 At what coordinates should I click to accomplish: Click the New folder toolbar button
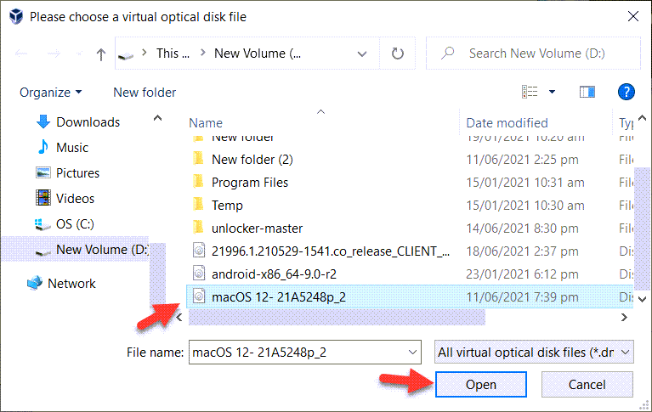[x=145, y=92]
